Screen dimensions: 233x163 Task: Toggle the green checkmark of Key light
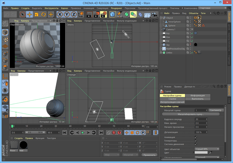point(192,33)
